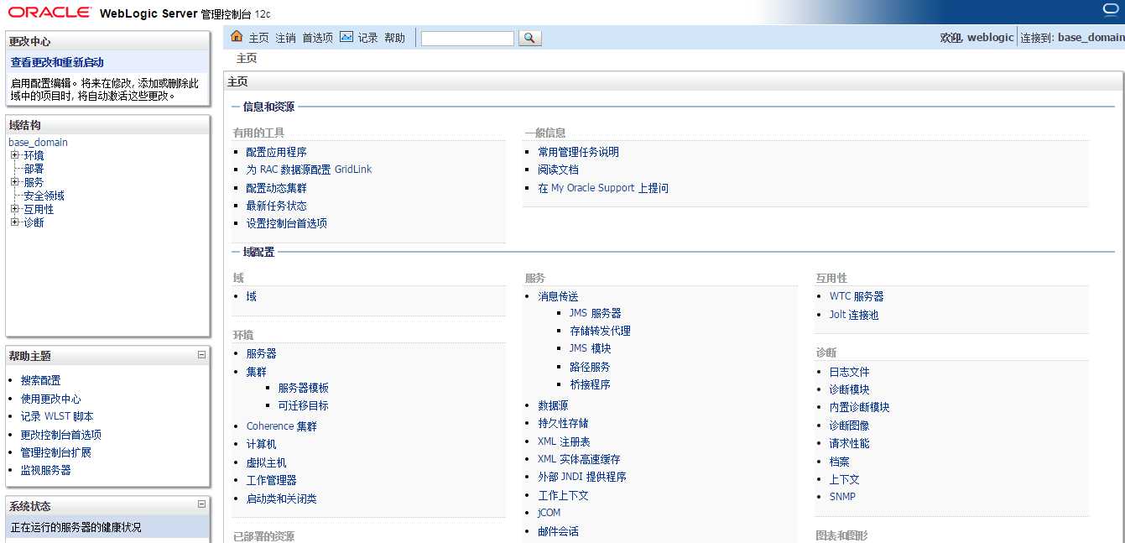Screen dimensions: 1125x543
Task: Open 集群 link under 环境
Action: pos(257,372)
